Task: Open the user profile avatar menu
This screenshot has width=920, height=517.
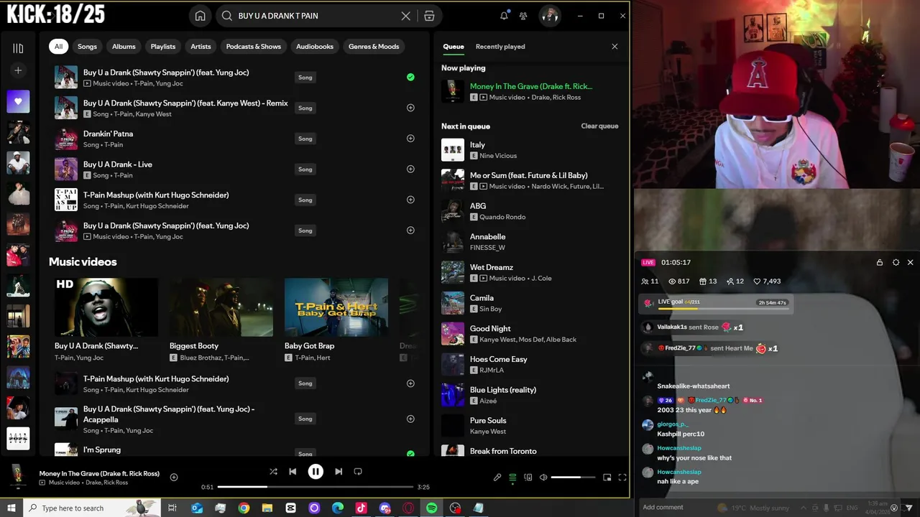Action: pyautogui.click(x=550, y=16)
